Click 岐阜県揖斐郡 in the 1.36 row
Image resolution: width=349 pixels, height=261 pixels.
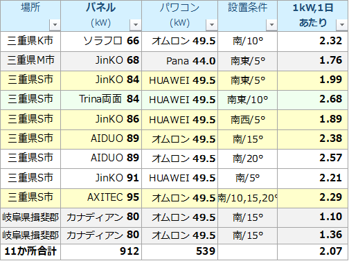[x=30, y=235]
